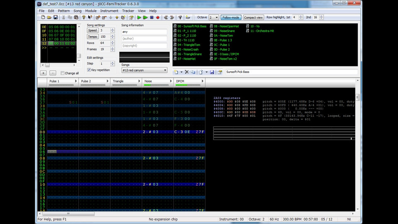This screenshot has width=398, height=224.
Task: Click the Compact view button
Action: [253, 17]
